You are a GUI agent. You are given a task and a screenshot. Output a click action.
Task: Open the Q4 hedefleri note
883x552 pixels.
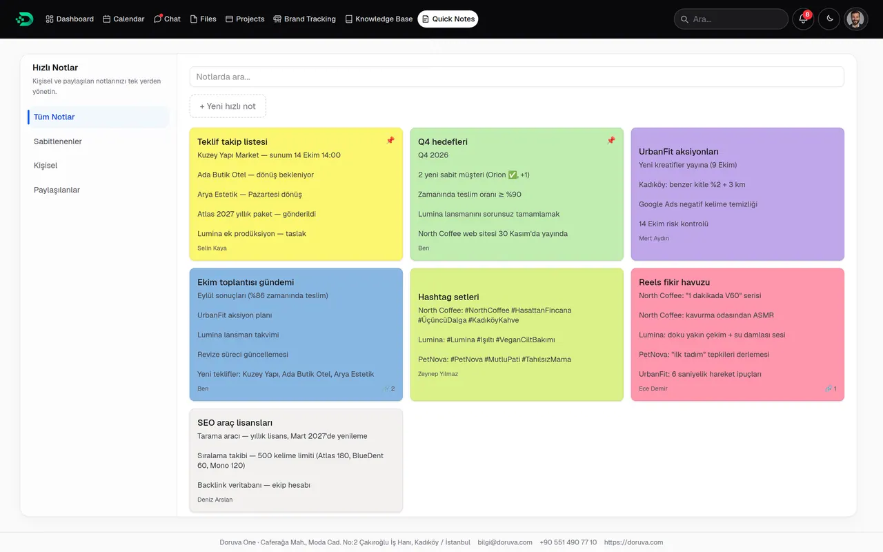517,194
